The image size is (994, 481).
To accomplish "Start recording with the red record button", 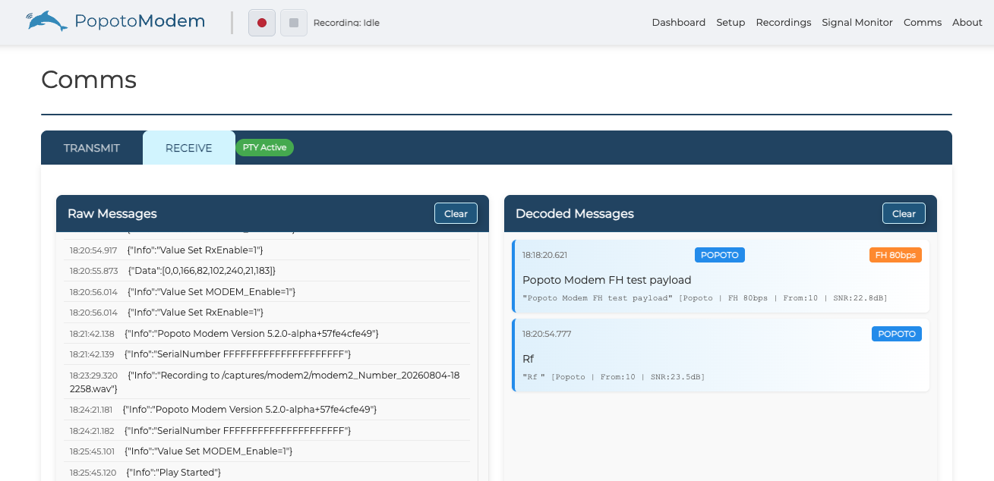I will [262, 23].
